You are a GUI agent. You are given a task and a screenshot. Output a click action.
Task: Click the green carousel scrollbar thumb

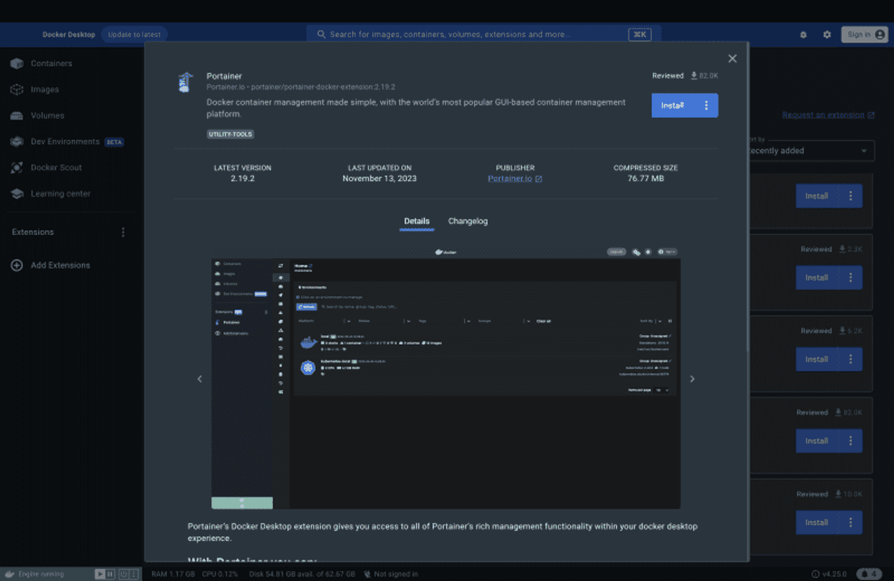(x=242, y=503)
